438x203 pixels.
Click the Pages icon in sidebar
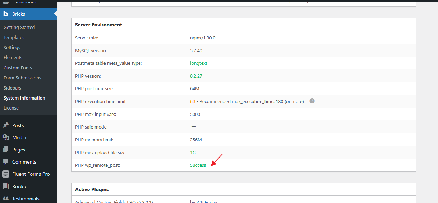[6, 150]
